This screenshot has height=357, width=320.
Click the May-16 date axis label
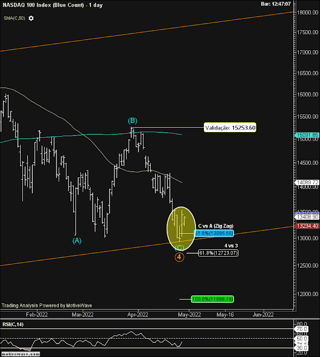[x=225, y=315]
